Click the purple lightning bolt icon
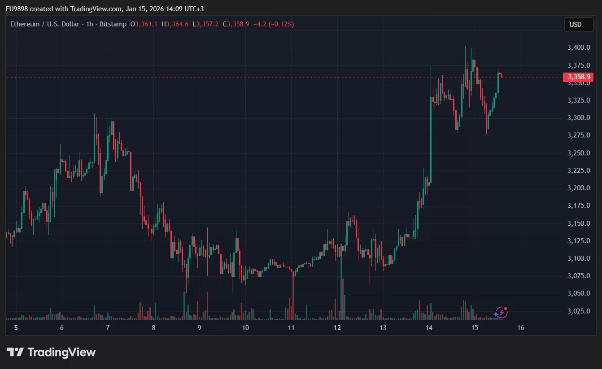602x369 pixels. [501, 313]
